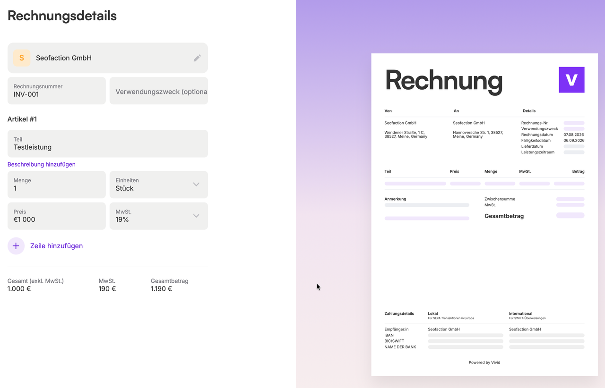Click the Rechnungs-Nr. label in preview
The width and height of the screenshot is (605, 388).
pos(535,123)
